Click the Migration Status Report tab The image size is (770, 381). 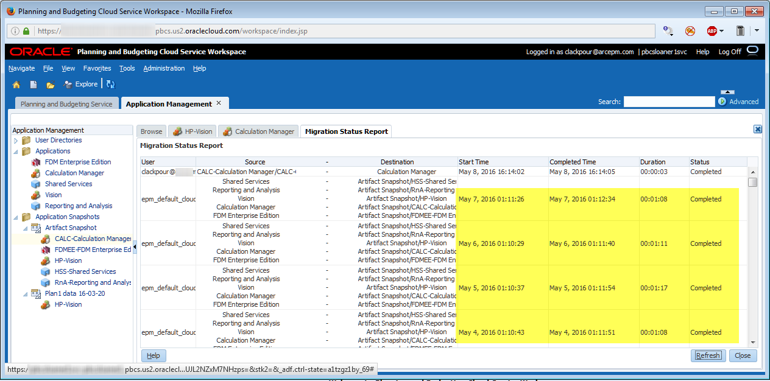(346, 131)
